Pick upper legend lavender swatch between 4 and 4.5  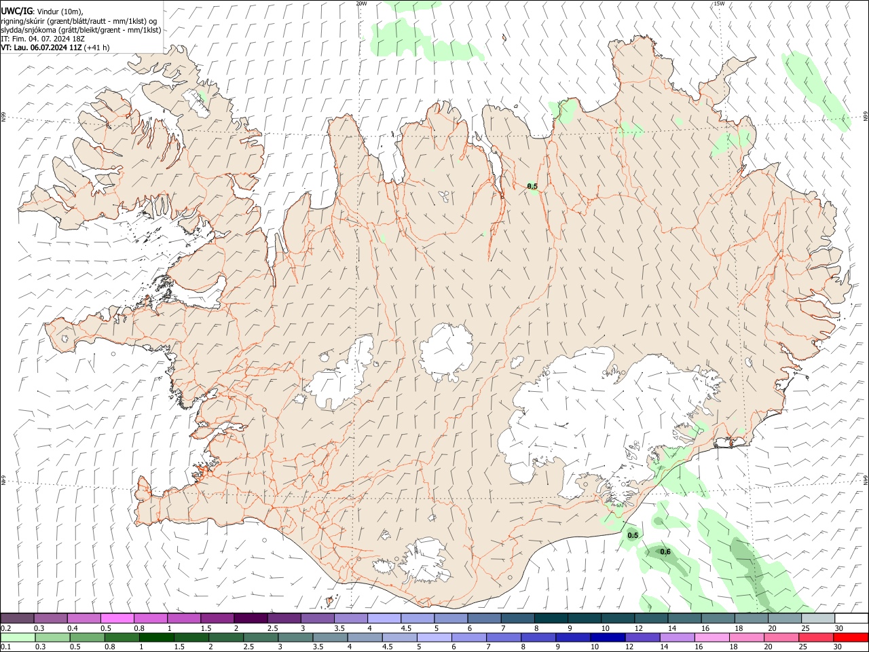point(383,618)
